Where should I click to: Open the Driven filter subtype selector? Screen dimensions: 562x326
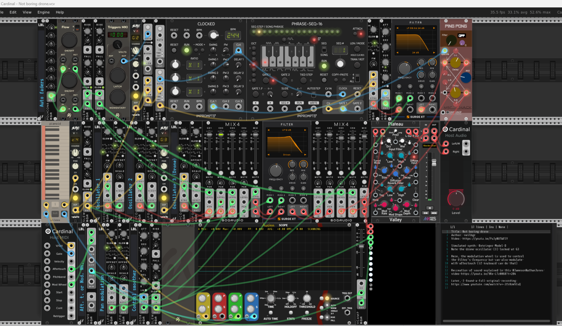(287, 155)
